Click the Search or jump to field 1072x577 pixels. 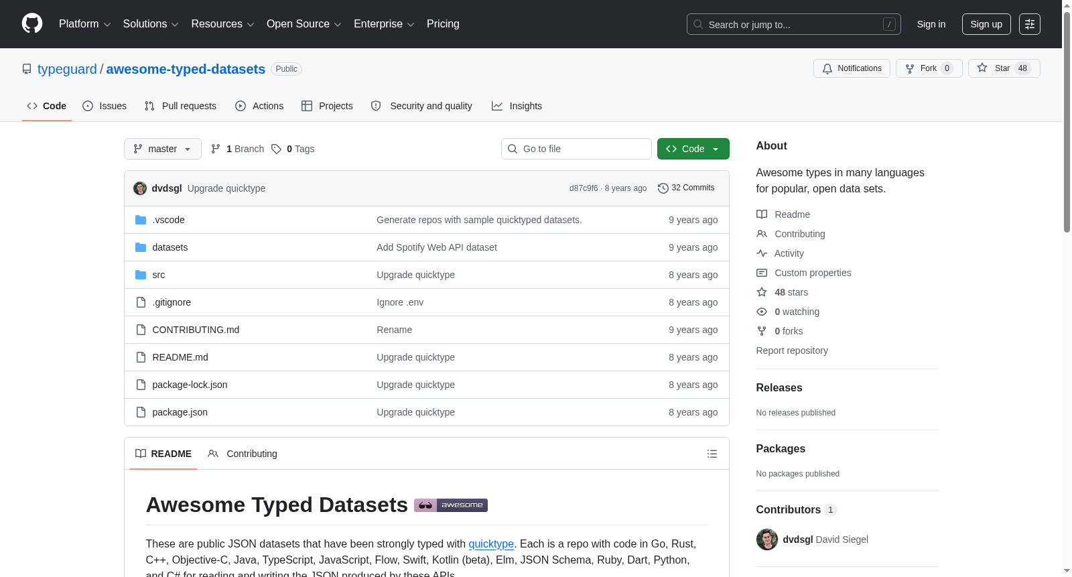[x=794, y=24]
